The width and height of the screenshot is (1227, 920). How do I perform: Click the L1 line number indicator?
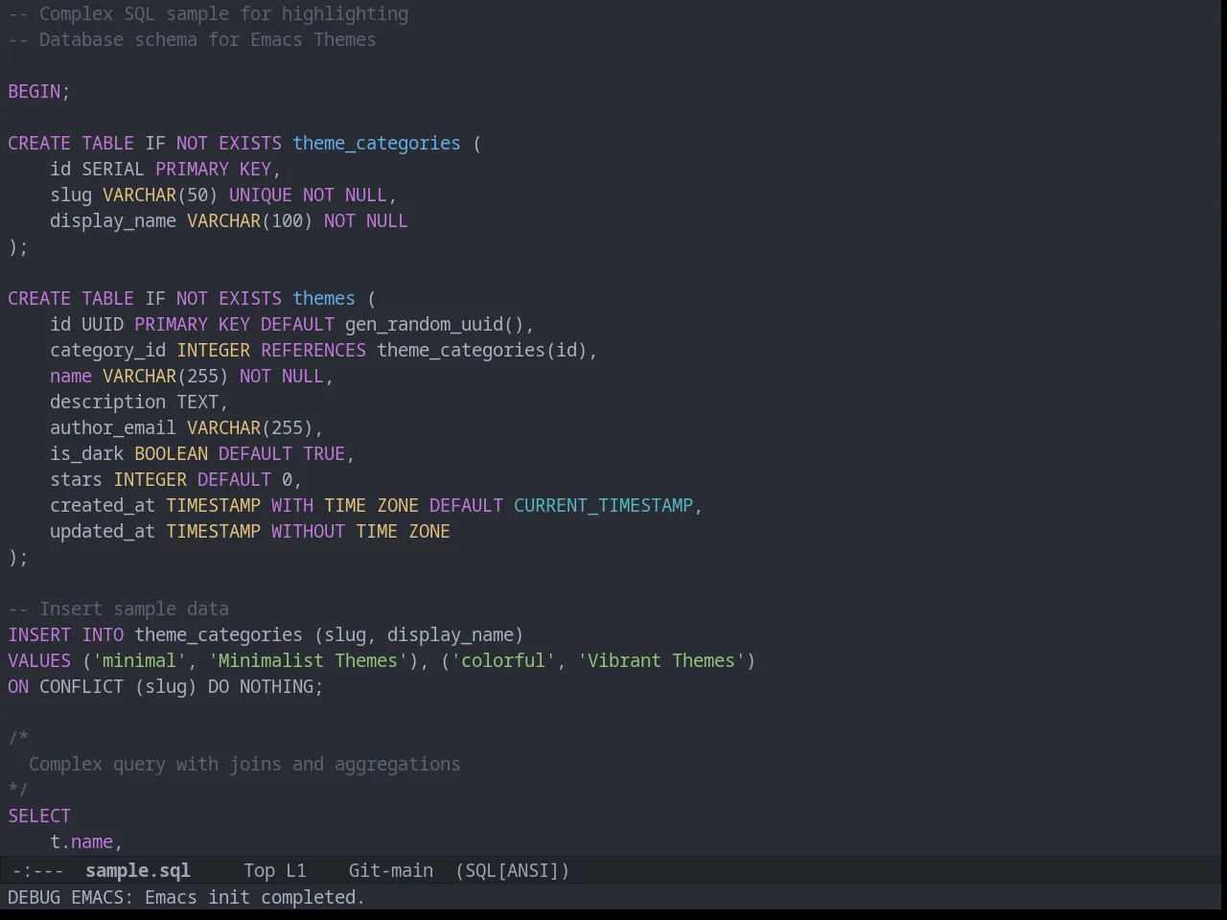click(296, 870)
